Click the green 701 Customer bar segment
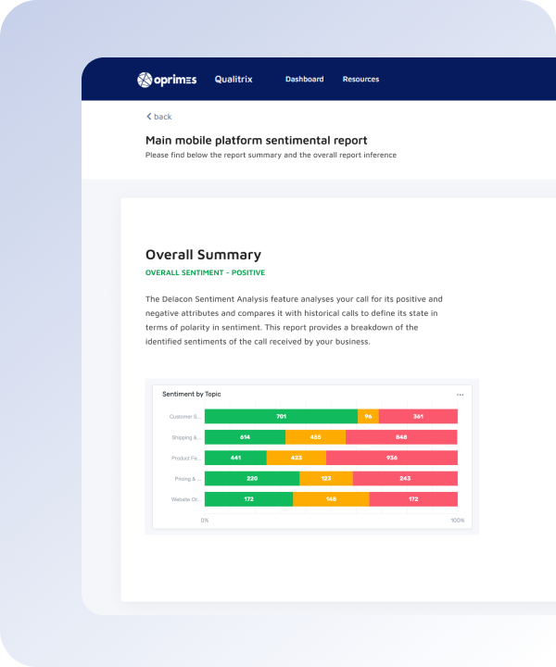The image size is (556, 667). [281, 417]
